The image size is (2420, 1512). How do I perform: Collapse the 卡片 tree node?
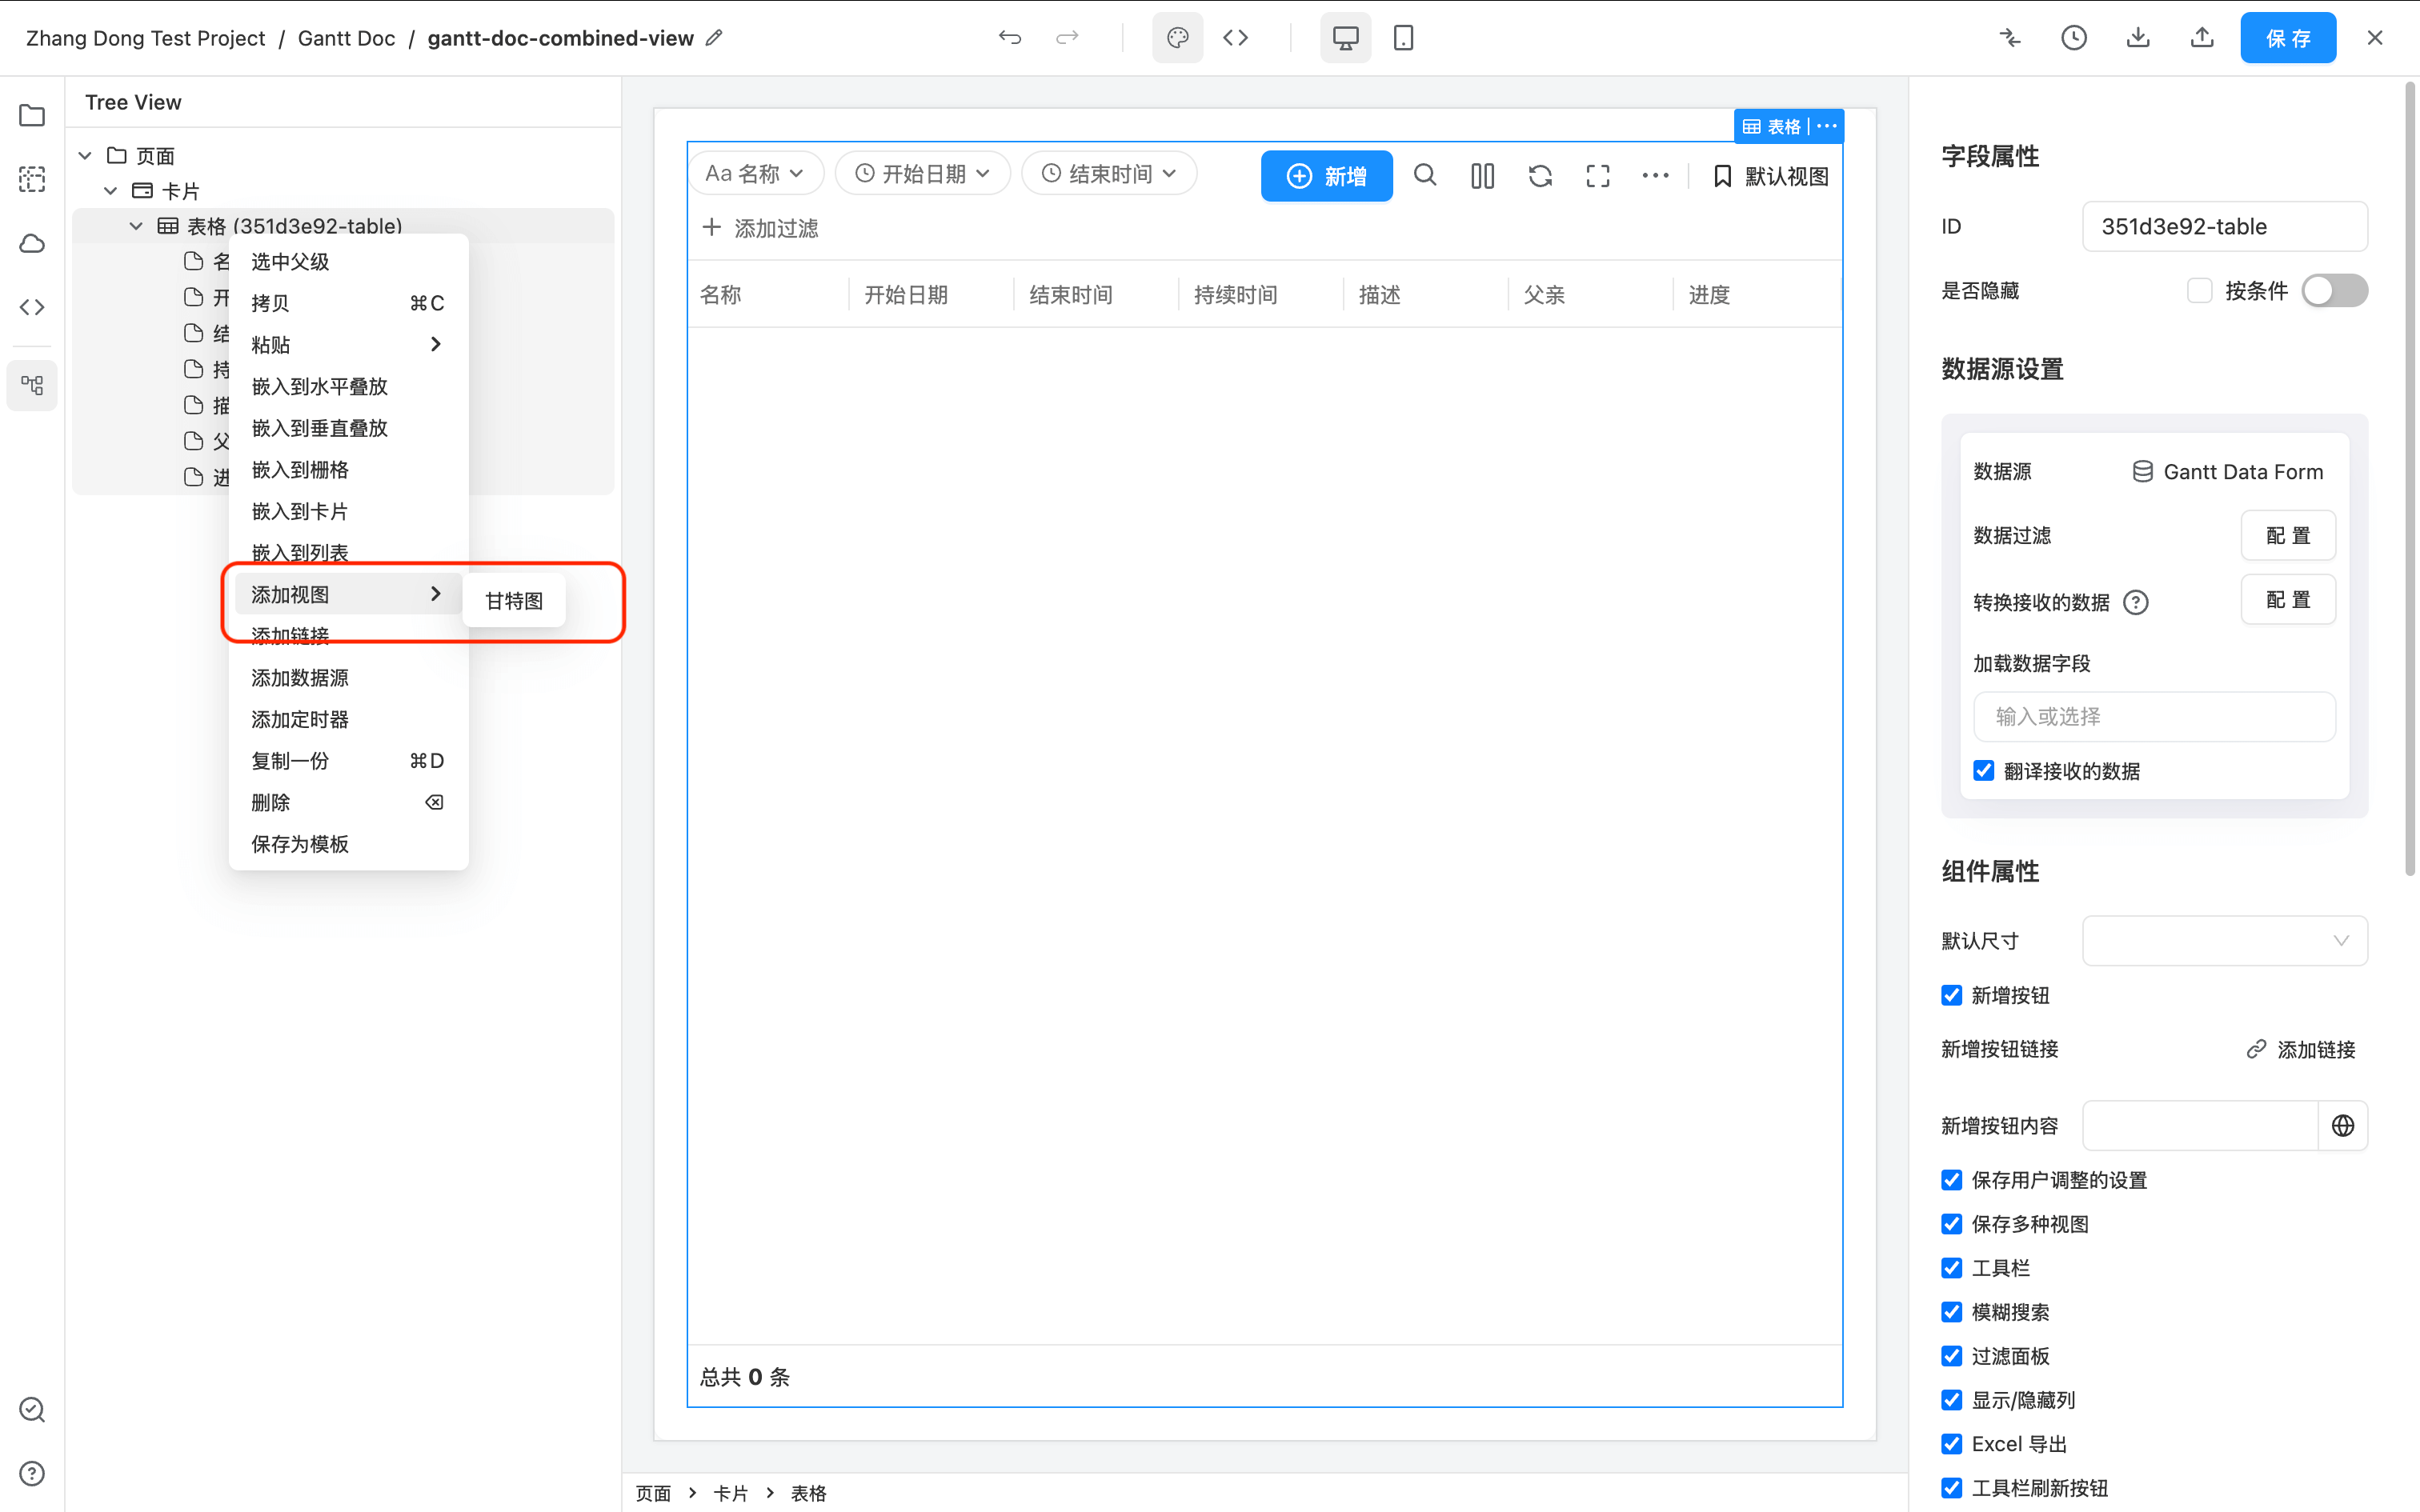[111, 190]
